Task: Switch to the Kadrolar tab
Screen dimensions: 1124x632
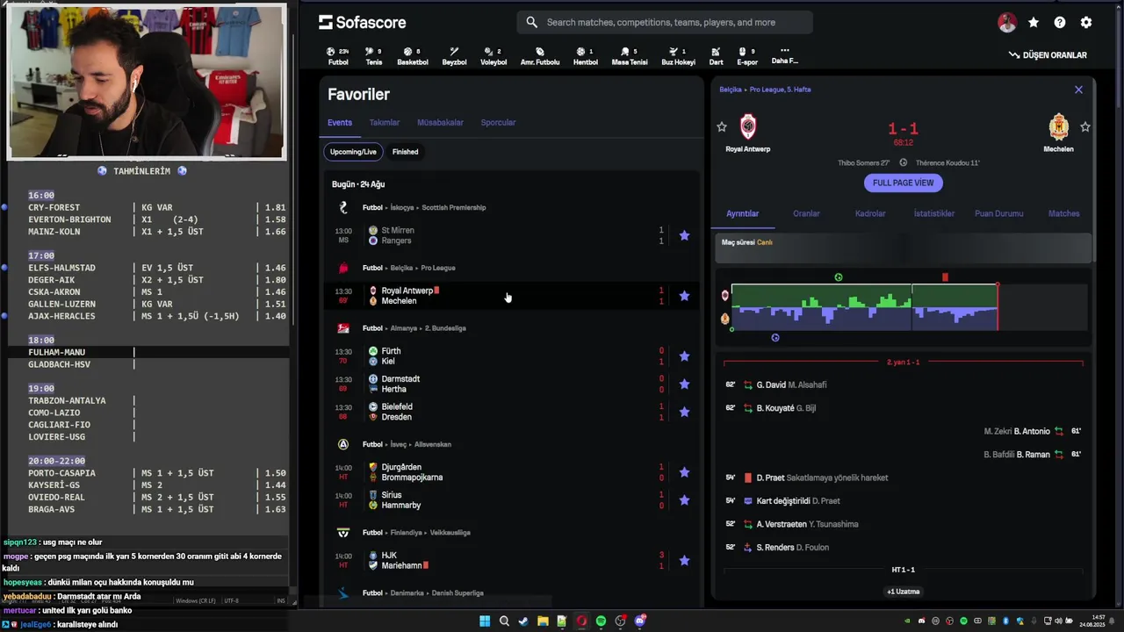Action: click(870, 213)
